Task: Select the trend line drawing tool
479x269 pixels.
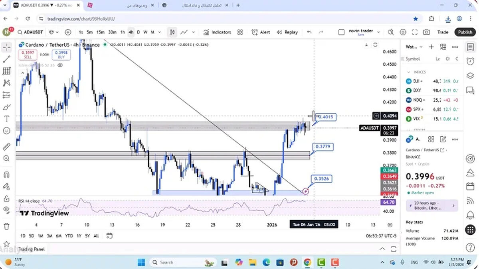Action: point(6,59)
